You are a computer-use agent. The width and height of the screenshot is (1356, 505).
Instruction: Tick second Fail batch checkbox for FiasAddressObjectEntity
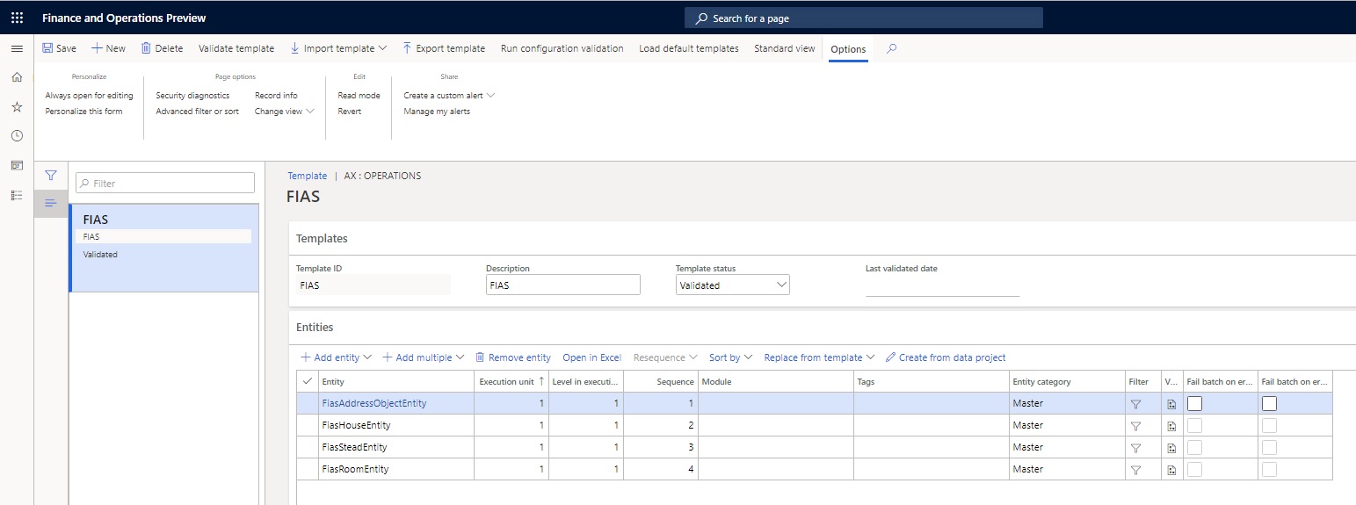click(x=1270, y=404)
